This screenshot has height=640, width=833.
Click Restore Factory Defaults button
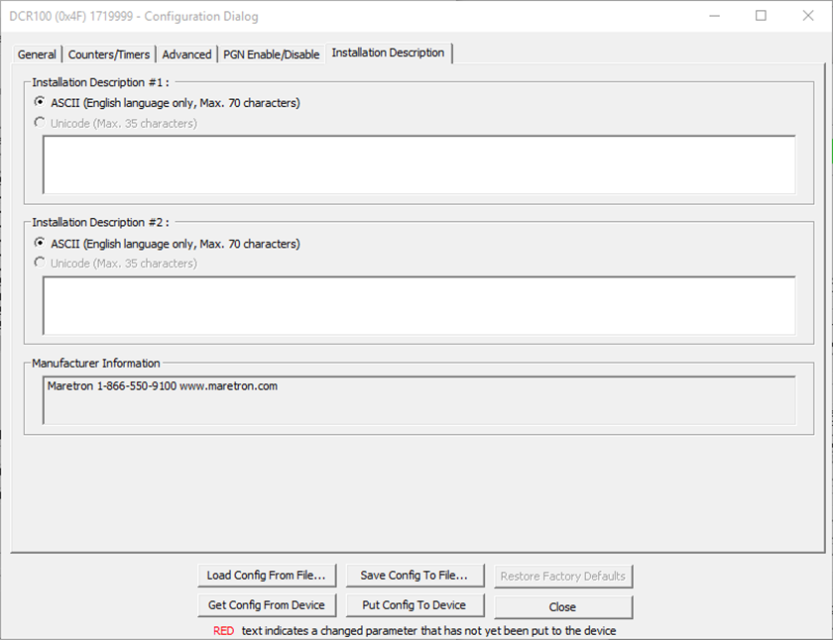562,576
